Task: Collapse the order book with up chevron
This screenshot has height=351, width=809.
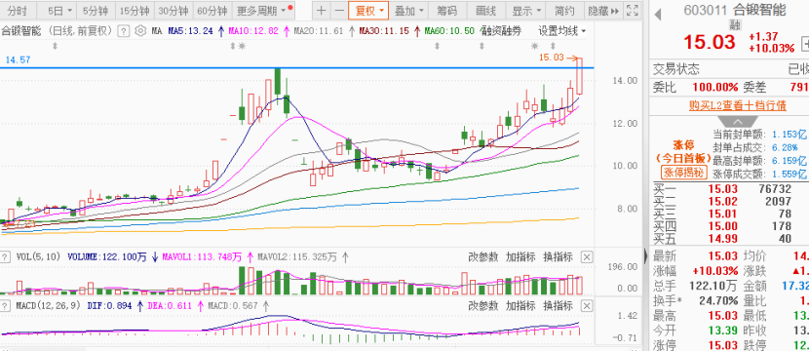Action: tap(737, 122)
